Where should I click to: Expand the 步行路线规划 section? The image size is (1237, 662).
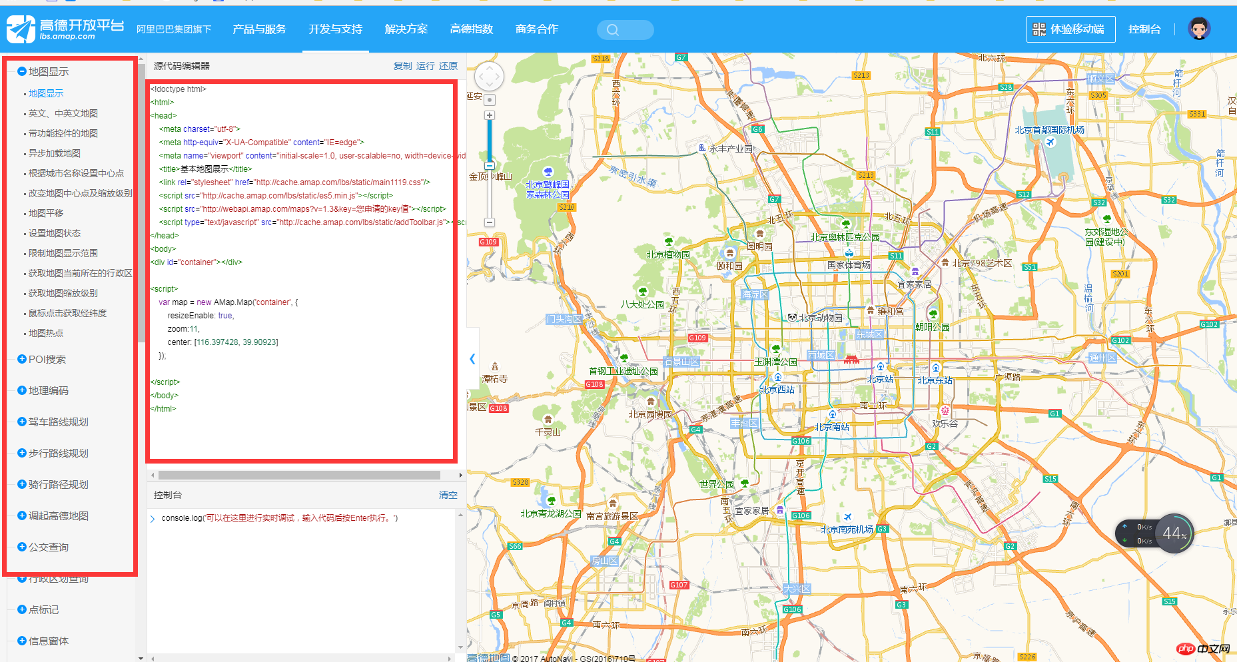pos(22,453)
